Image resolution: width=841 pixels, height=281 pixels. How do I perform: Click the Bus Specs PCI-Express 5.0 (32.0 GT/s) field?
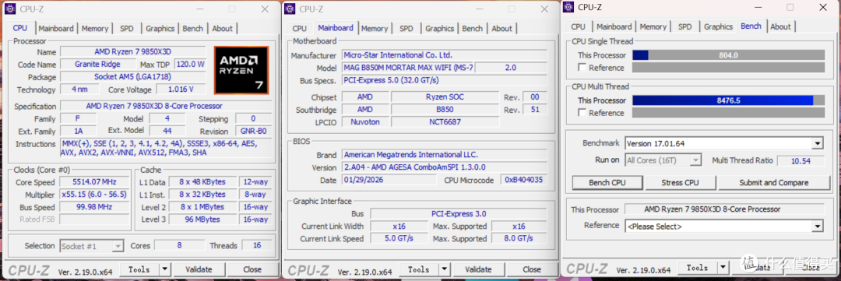point(444,80)
